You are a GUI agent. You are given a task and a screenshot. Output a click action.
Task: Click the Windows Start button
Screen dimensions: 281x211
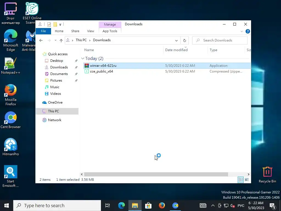7,206
